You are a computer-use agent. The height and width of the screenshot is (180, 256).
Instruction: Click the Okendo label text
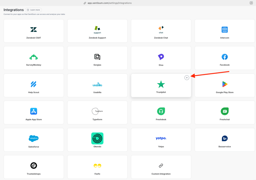[x=97, y=147]
